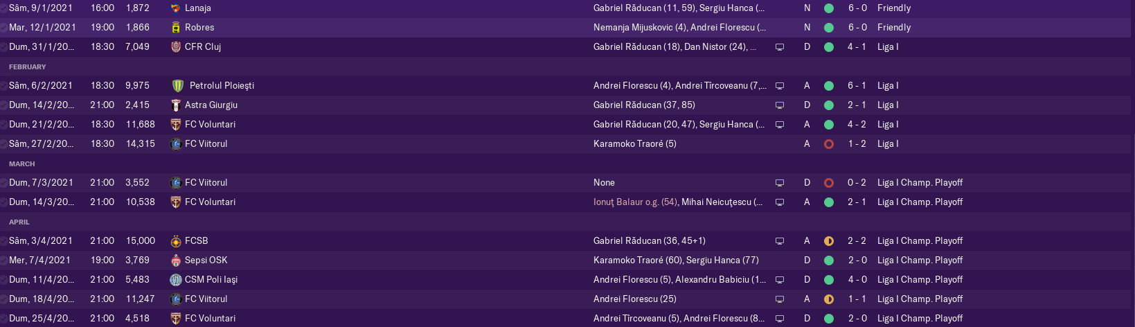
Task: Click the FEBRUARY month header
Action: 28,67
